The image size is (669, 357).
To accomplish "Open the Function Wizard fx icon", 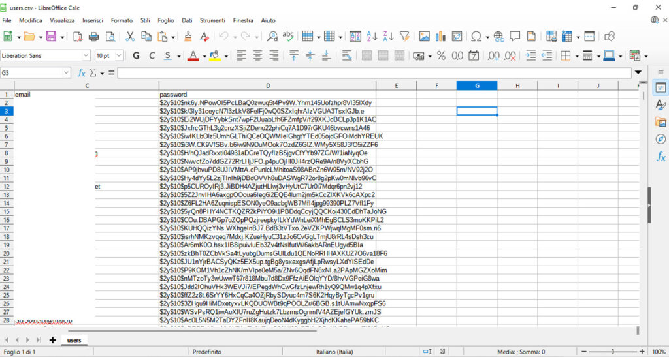I will click(x=82, y=72).
